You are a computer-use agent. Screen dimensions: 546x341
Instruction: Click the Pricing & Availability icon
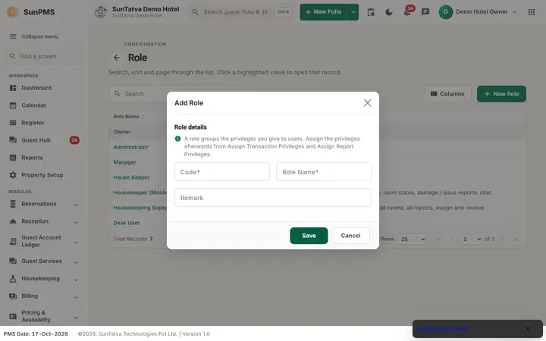[13, 316]
